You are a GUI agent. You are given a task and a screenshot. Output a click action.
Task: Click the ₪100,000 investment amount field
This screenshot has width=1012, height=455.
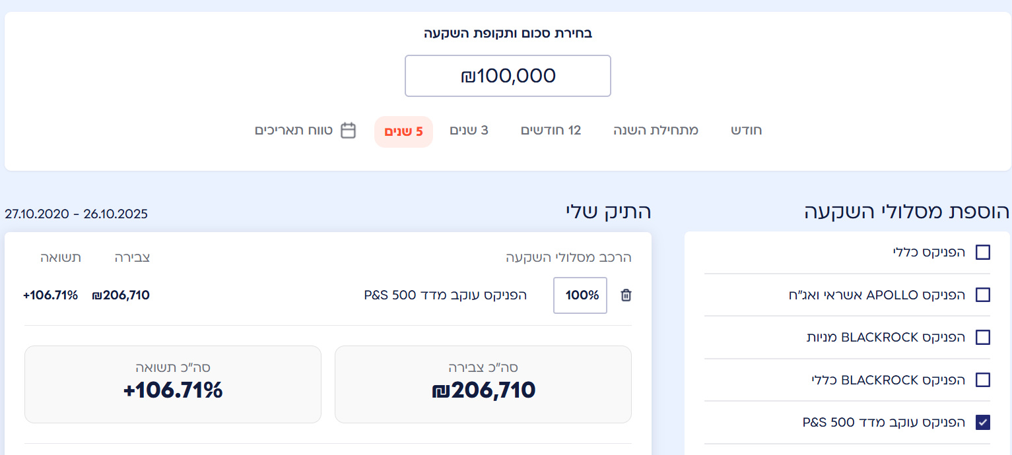coord(508,76)
